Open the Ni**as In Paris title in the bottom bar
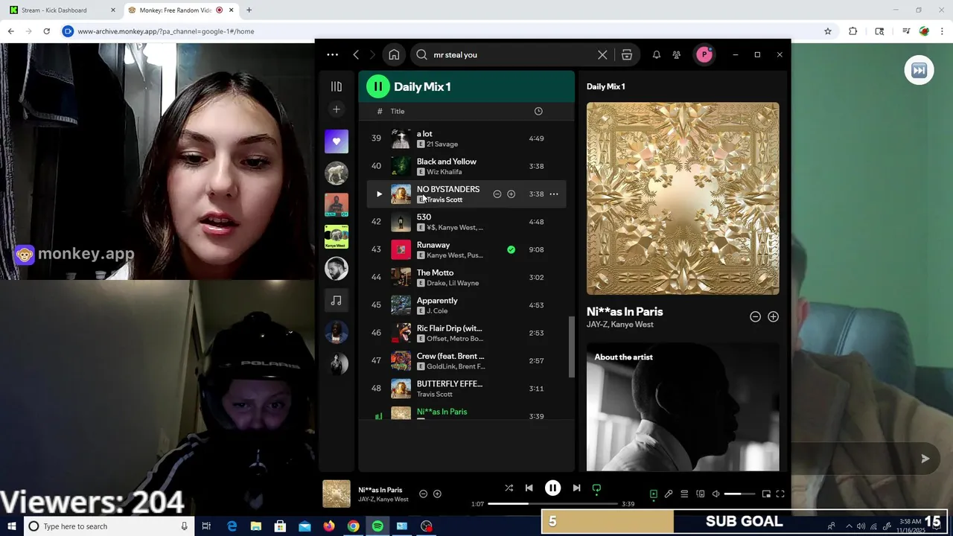953x536 pixels. pos(380,490)
